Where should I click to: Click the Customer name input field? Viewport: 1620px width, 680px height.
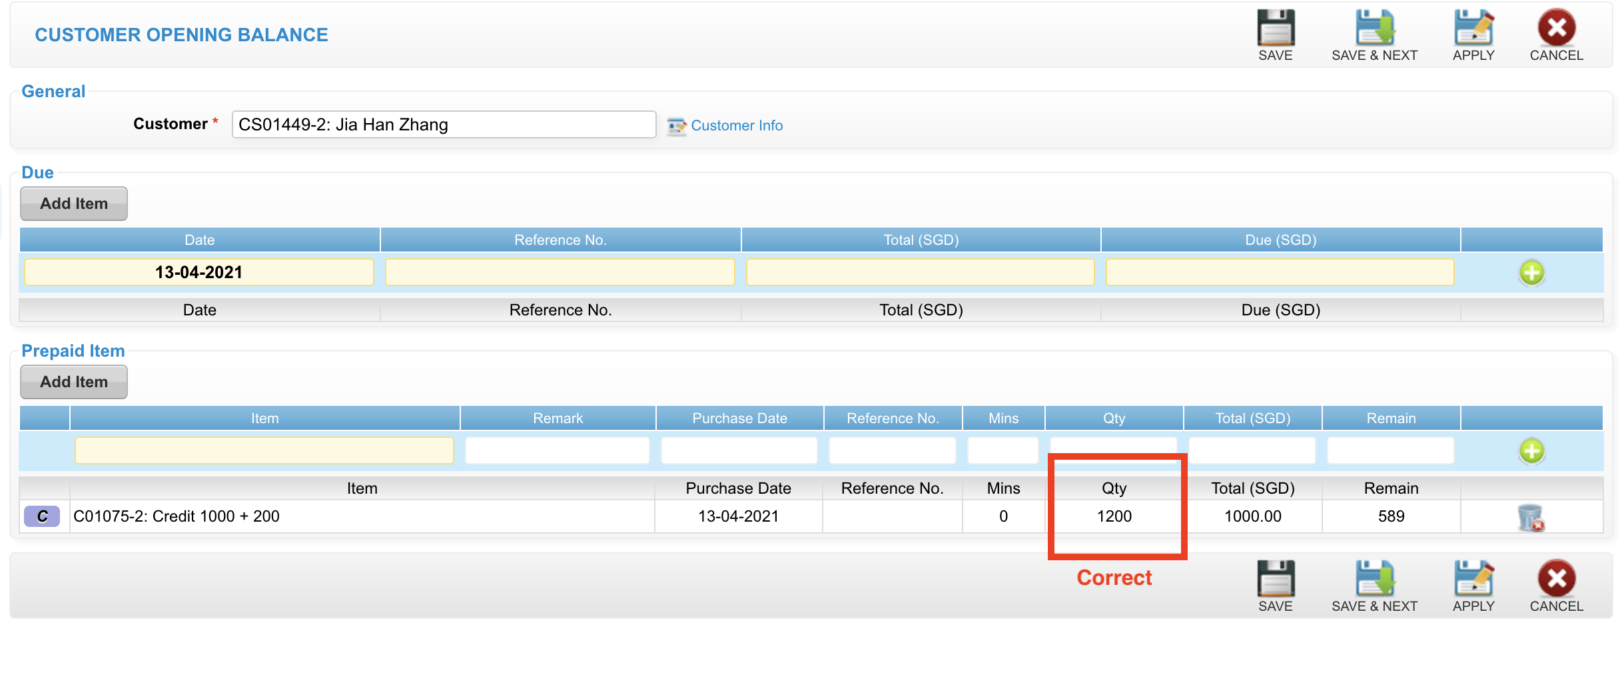click(444, 124)
